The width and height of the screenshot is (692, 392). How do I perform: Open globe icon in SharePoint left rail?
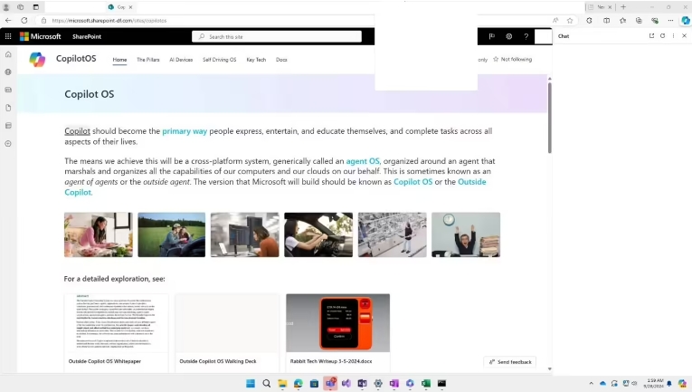click(8, 72)
